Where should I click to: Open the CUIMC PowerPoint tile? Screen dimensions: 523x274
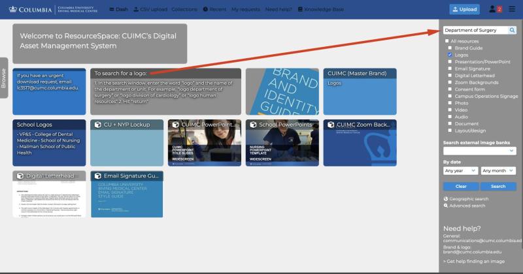[205, 143]
